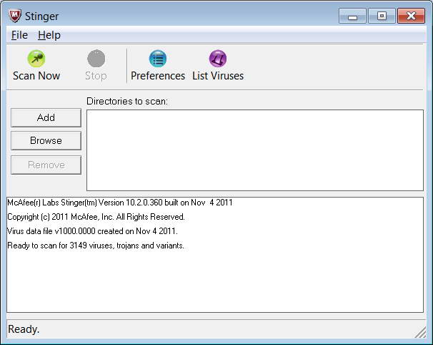Screen dimensions: 433x345
Task: Click the Preferences text label
Action: point(158,76)
